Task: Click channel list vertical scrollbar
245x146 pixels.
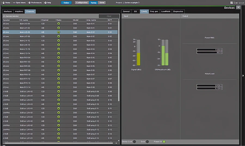Action: [119, 61]
